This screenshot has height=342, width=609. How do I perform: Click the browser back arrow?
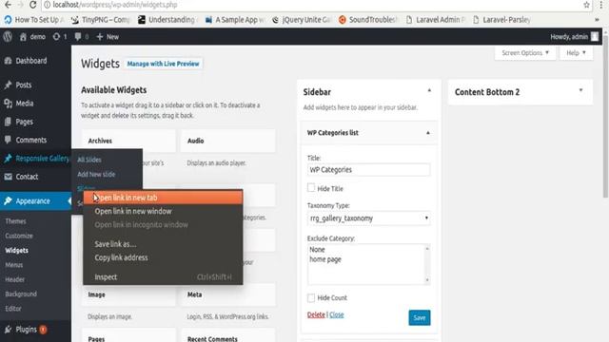[8, 5]
